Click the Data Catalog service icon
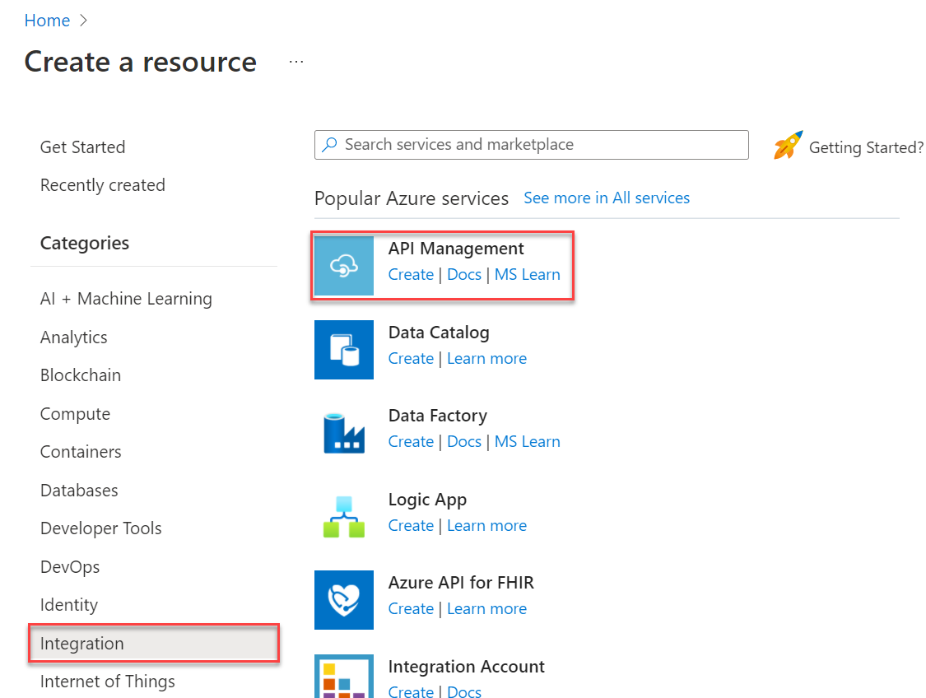926x698 pixels. 343,350
